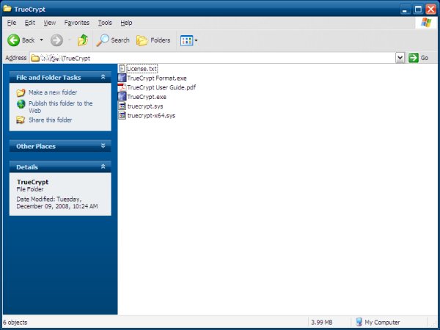This screenshot has height=330, width=440.
Task: Open the TrueCrypt User Guide.pdf document
Action: tap(161, 87)
